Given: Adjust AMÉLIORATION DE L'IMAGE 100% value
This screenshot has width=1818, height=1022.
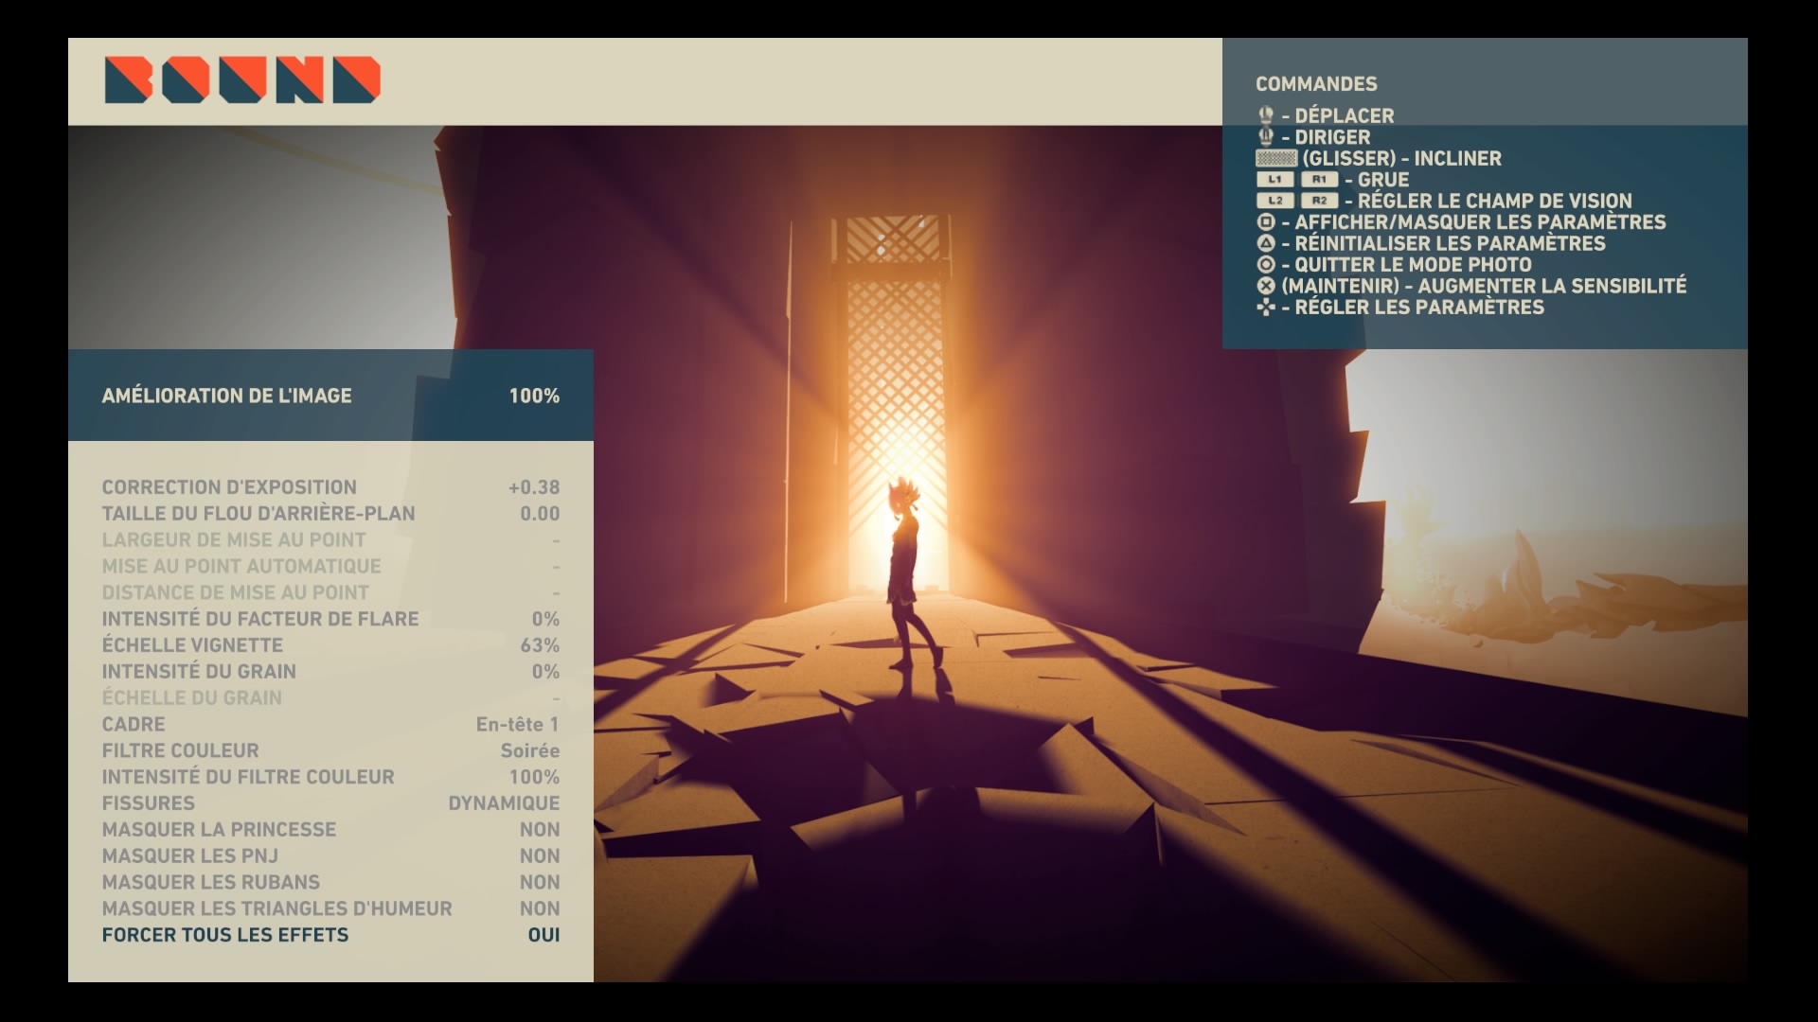Looking at the screenshot, I should point(534,396).
